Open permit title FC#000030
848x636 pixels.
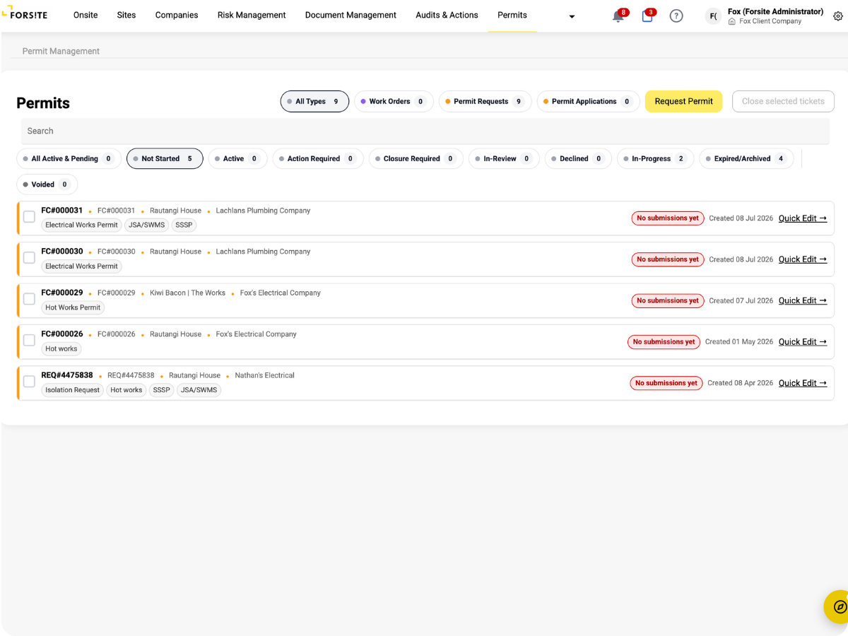62,252
